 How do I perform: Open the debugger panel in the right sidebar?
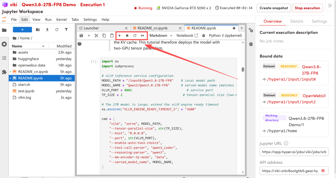(251, 44)
